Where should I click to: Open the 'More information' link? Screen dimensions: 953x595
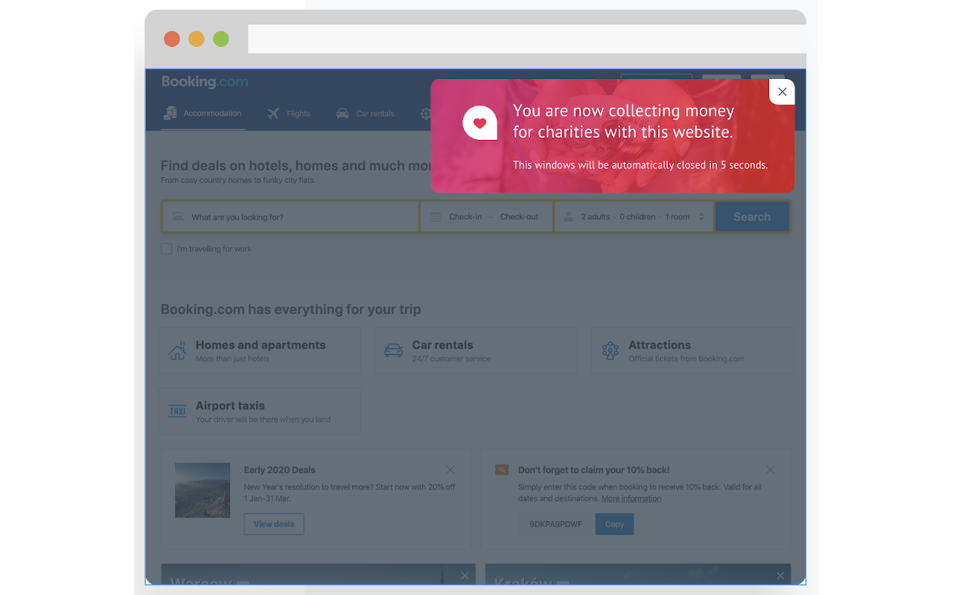(x=631, y=498)
